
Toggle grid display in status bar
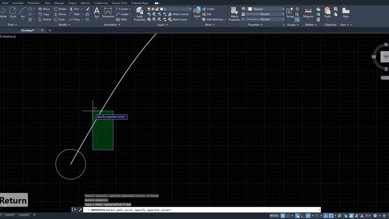point(283,215)
